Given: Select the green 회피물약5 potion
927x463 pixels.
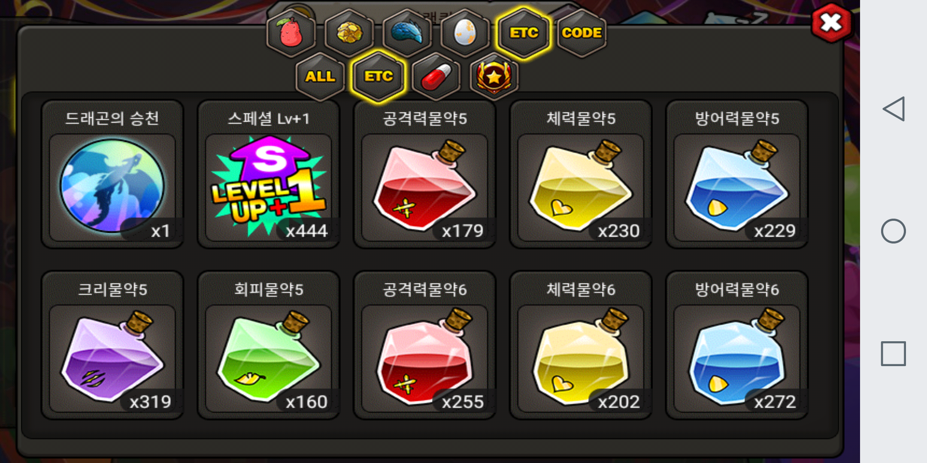Looking at the screenshot, I should [x=269, y=345].
